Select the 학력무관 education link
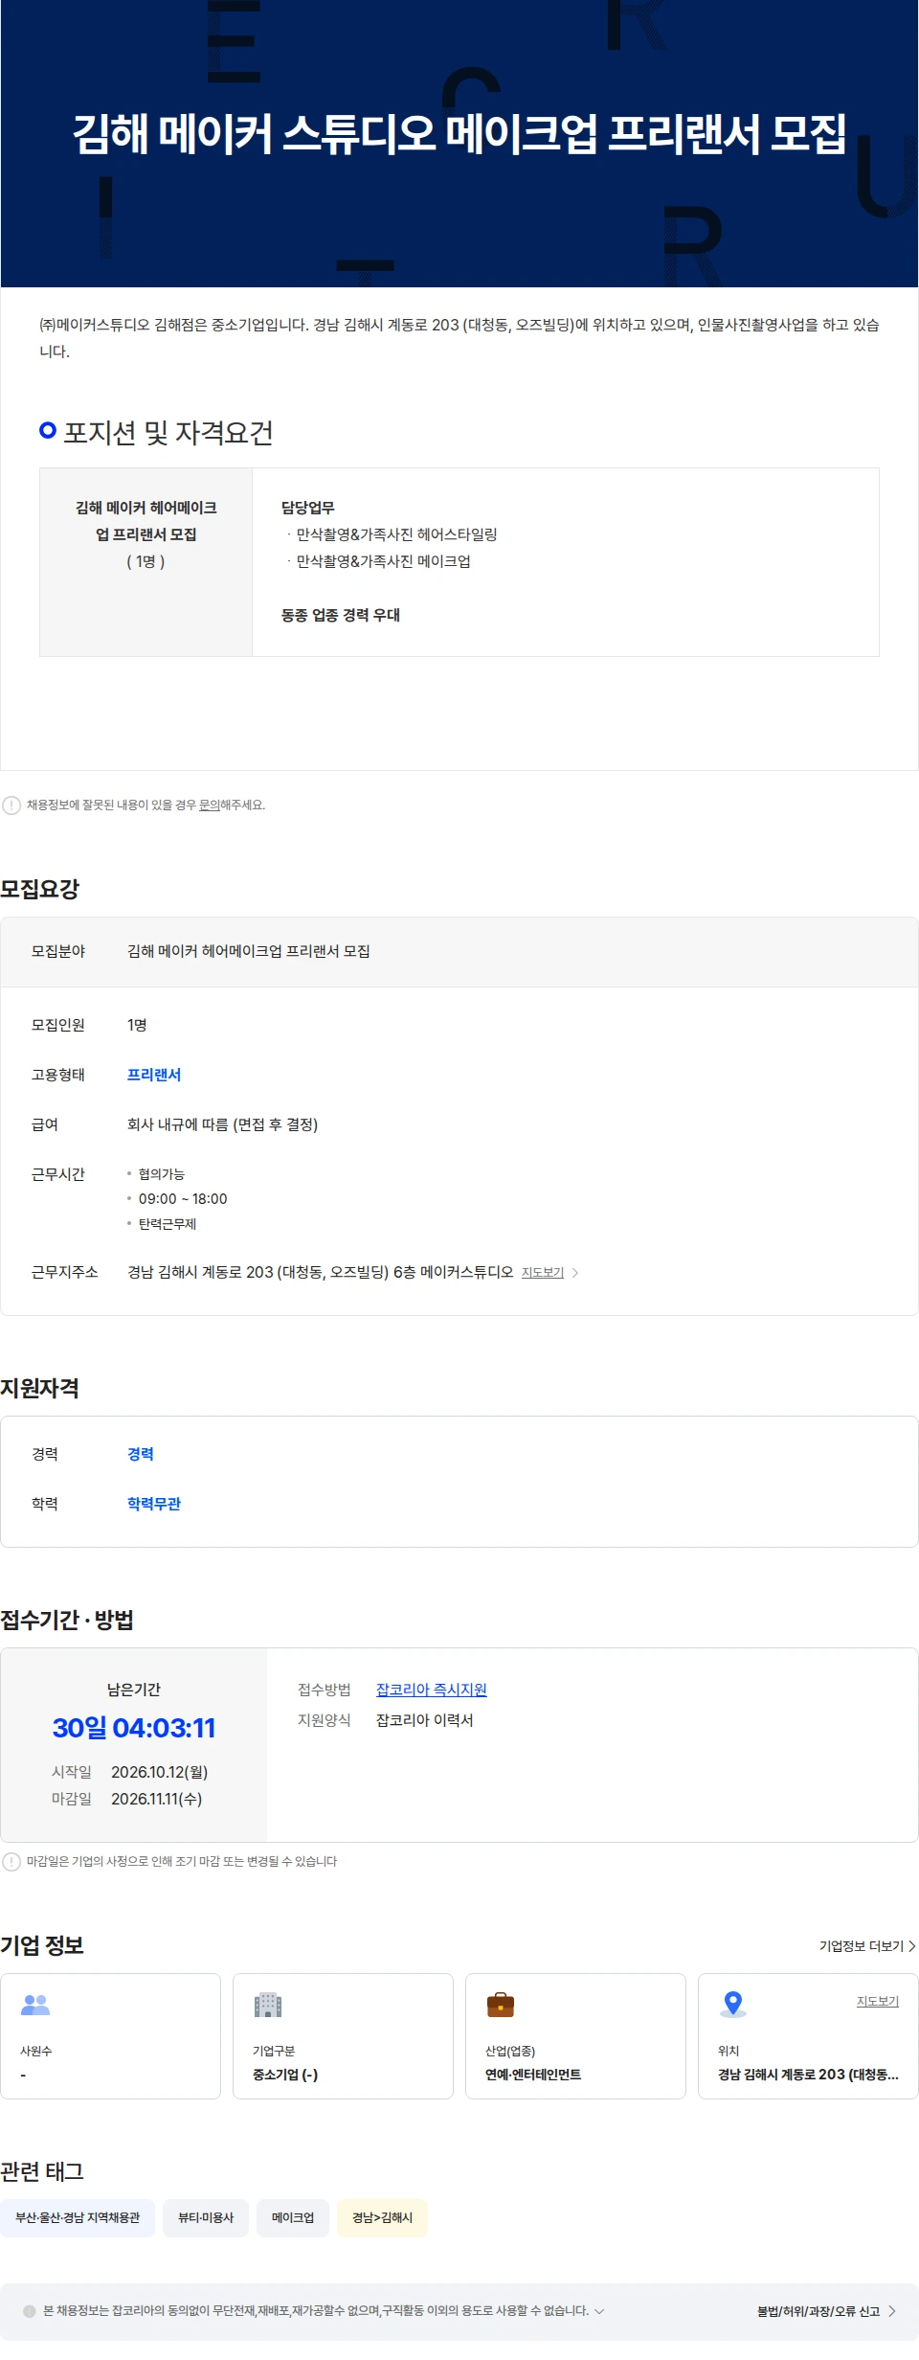This screenshot has height=2360, width=919. pos(154,1504)
